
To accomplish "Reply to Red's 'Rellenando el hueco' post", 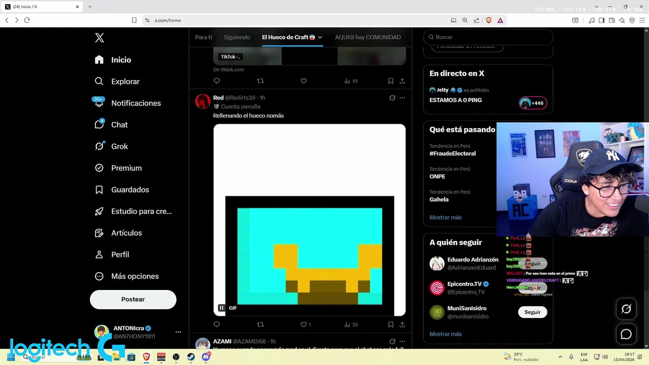I will [217, 324].
